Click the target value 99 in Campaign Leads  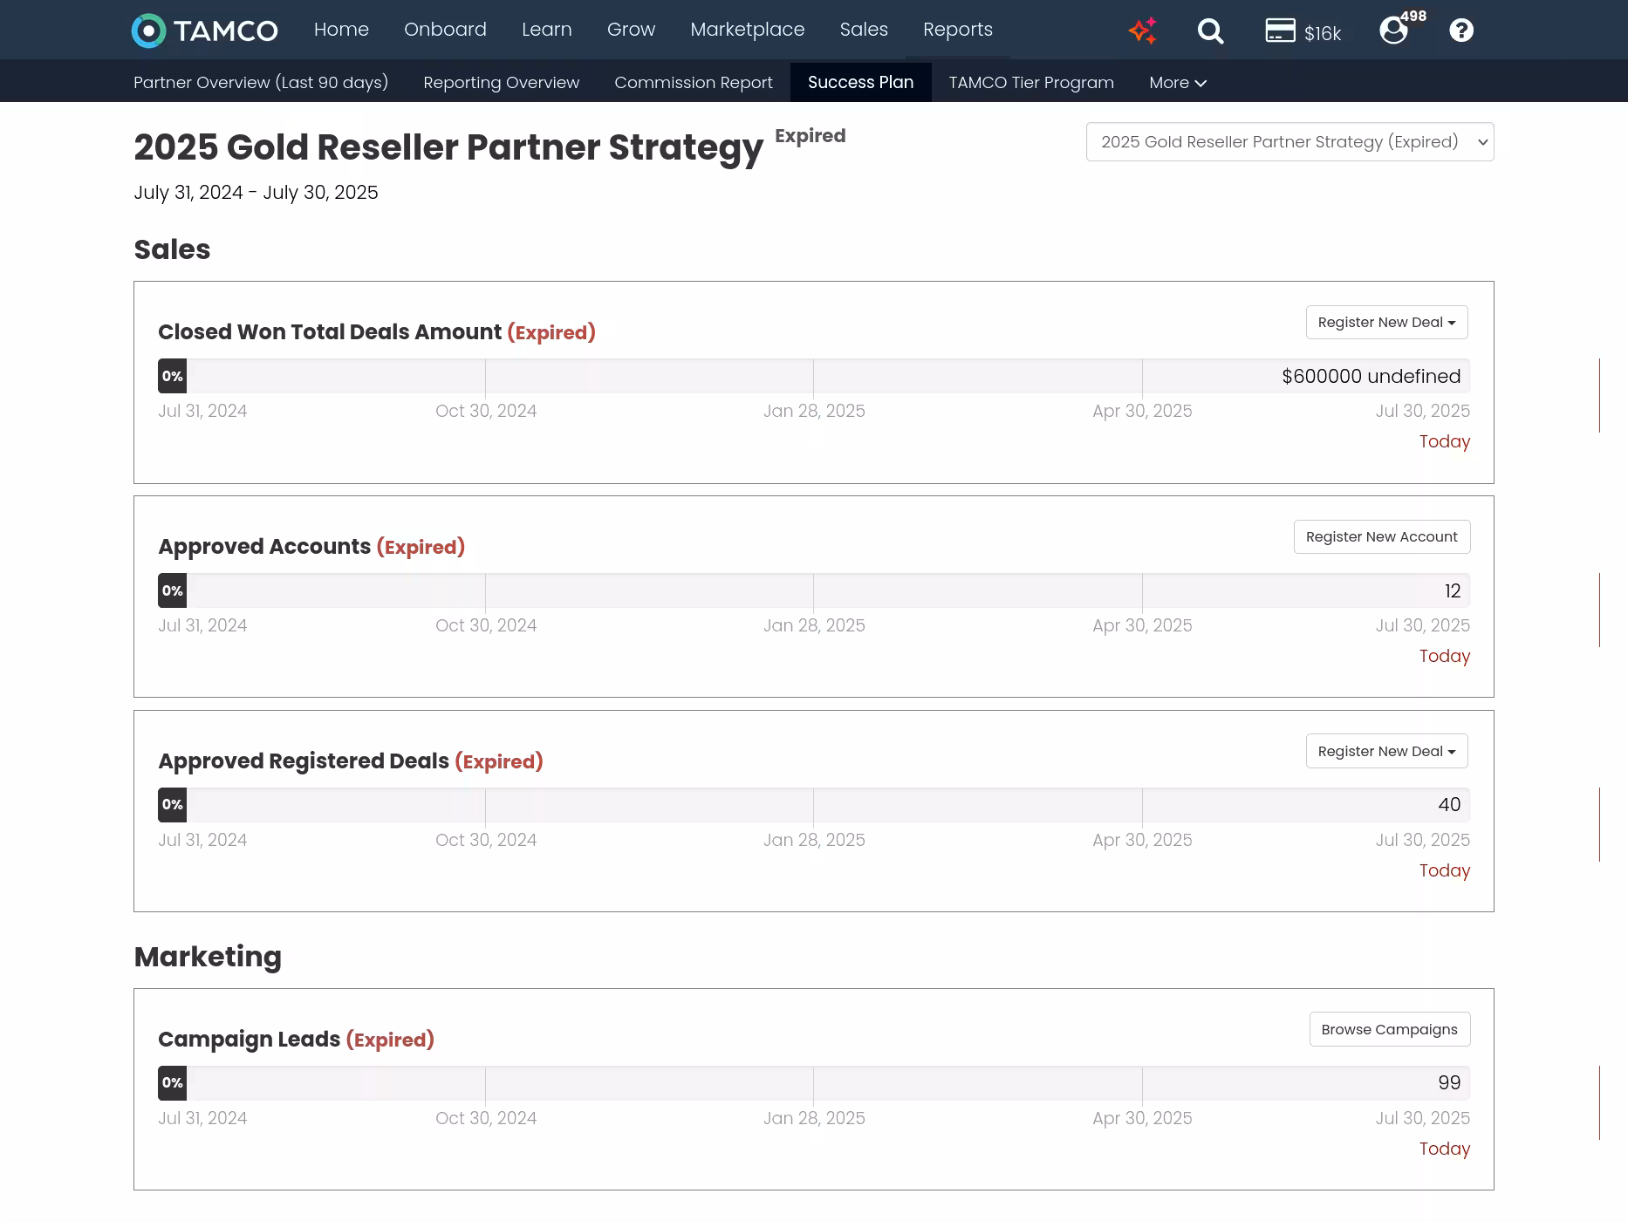(x=1449, y=1083)
